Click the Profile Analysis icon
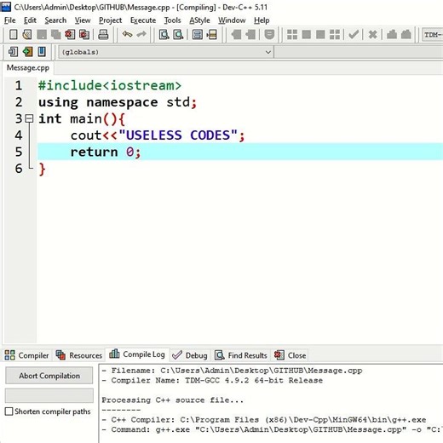The height and width of the screenshot is (443, 443). (x=392, y=35)
